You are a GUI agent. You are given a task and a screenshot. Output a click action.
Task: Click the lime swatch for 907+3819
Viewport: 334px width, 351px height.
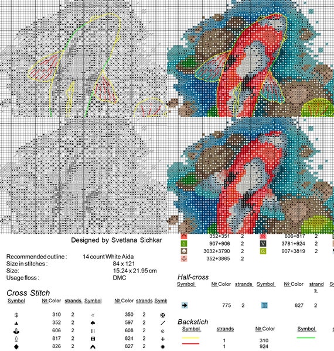[263, 251]
